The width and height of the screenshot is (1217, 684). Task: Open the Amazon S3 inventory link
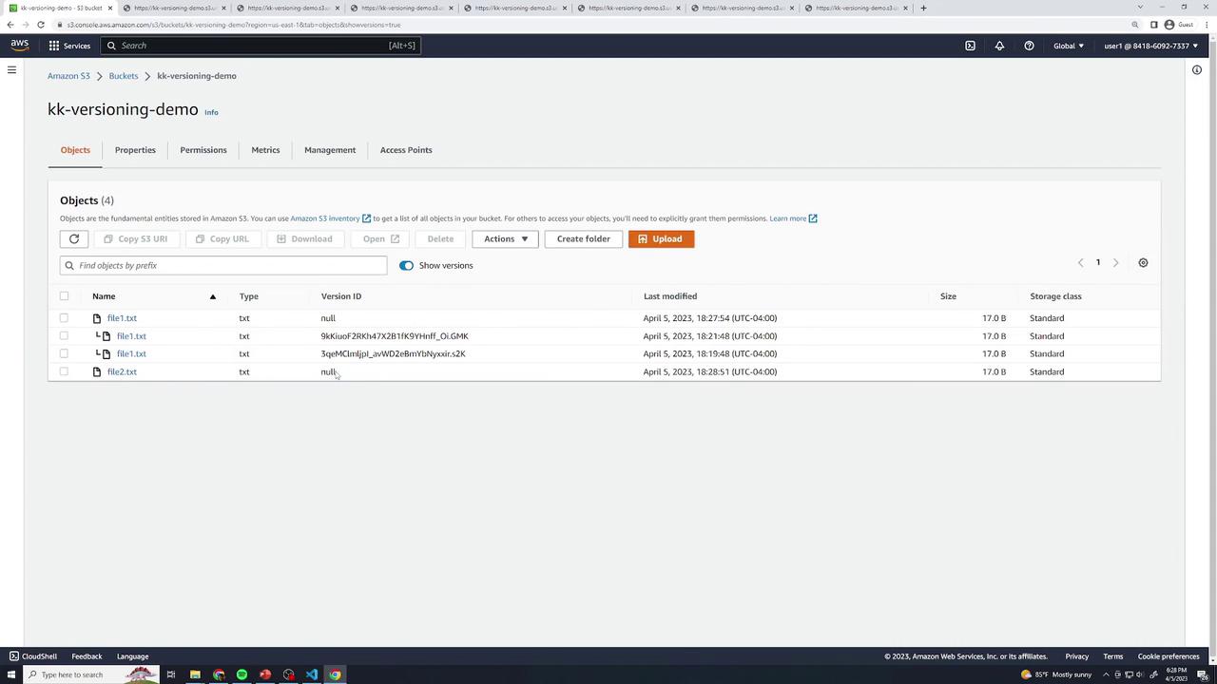click(330, 218)
